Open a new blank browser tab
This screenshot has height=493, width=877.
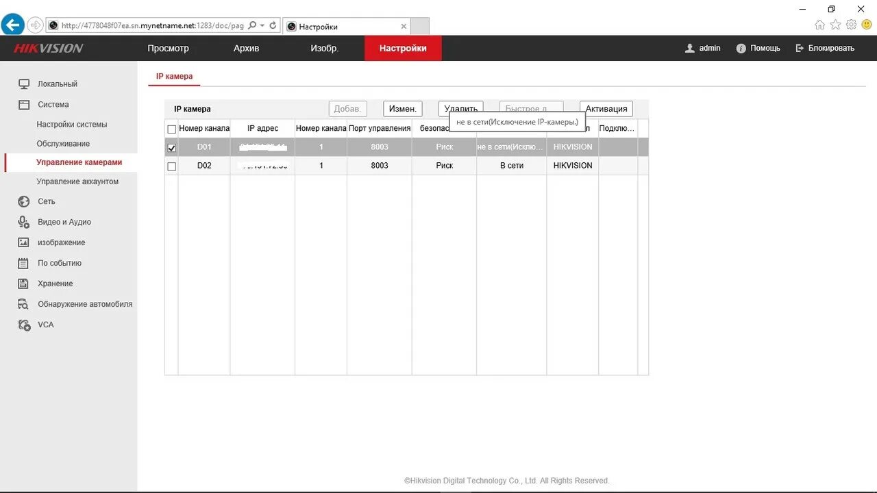point(420,26)
